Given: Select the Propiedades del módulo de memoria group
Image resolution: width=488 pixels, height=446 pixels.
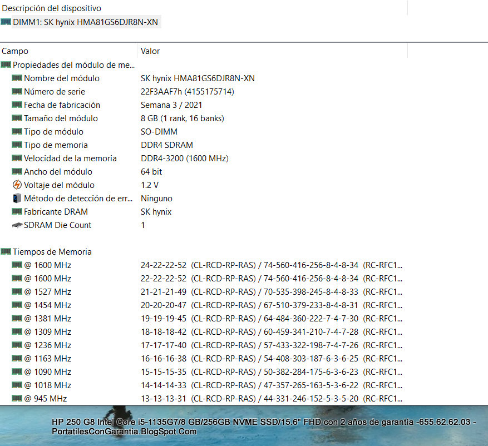Looking at the screenshot, I should [x=74, y=65].
